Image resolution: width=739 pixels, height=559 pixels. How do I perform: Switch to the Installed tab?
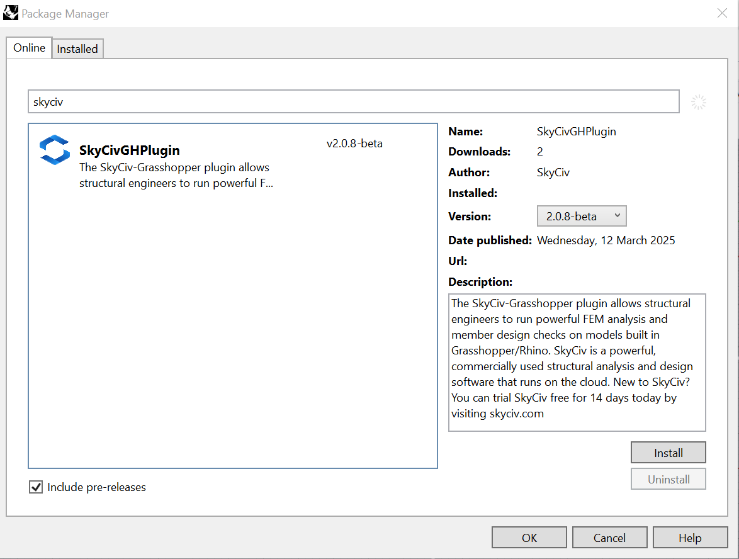click(77, 48)
